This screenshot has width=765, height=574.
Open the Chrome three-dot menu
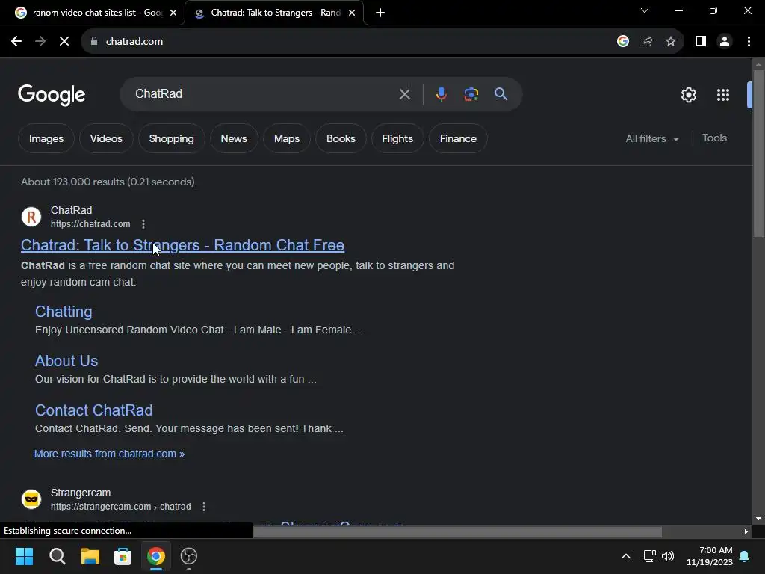(x=749, y=42)
